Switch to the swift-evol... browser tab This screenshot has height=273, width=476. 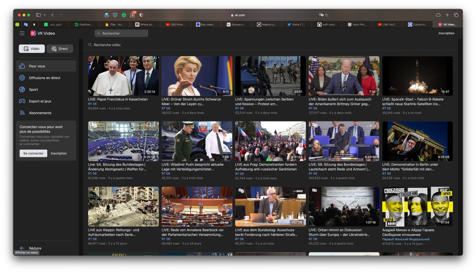[x=327, y=25]
